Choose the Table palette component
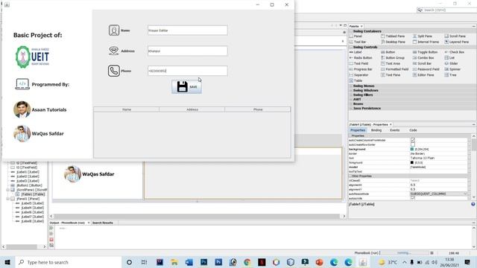Viewport: 477px width, 268px height. 356,80
